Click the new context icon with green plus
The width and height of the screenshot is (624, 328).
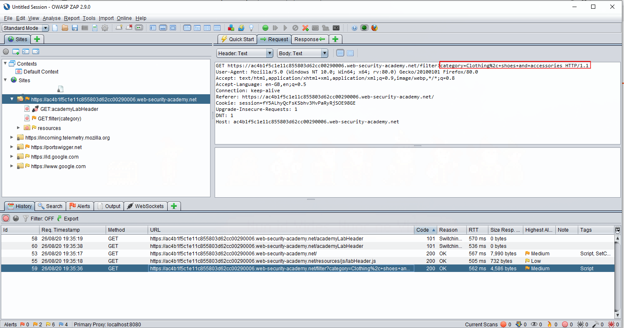tap(16, 52)
